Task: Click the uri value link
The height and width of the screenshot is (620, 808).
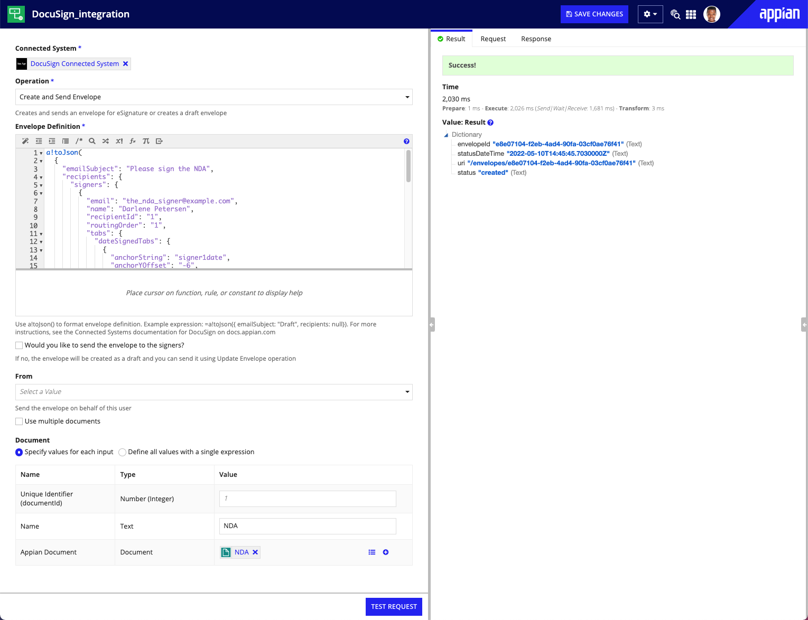Action: tap(551, 163)
